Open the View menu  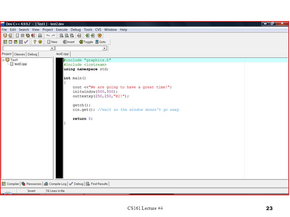(x=36, y=30)
